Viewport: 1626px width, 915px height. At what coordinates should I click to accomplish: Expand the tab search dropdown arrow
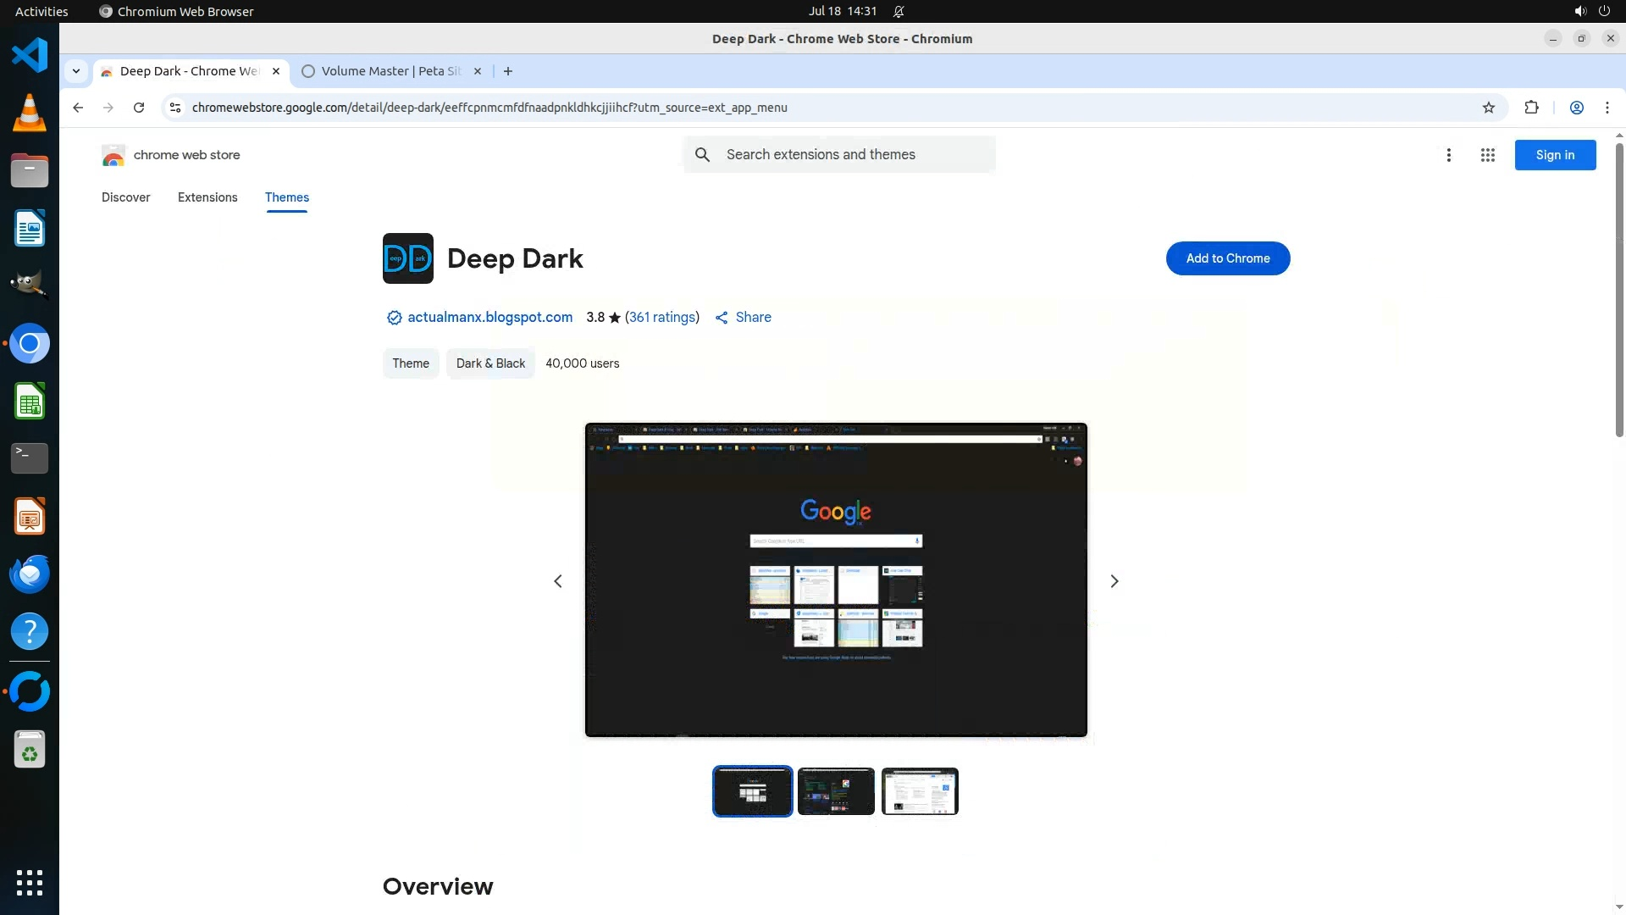click(x=76, y=71)
